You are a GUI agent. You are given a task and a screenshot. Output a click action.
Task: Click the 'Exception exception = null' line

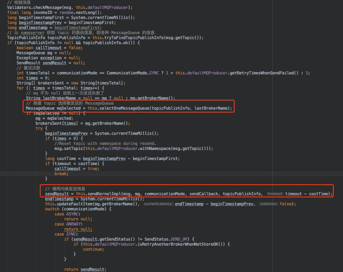(x=48, y=58)
